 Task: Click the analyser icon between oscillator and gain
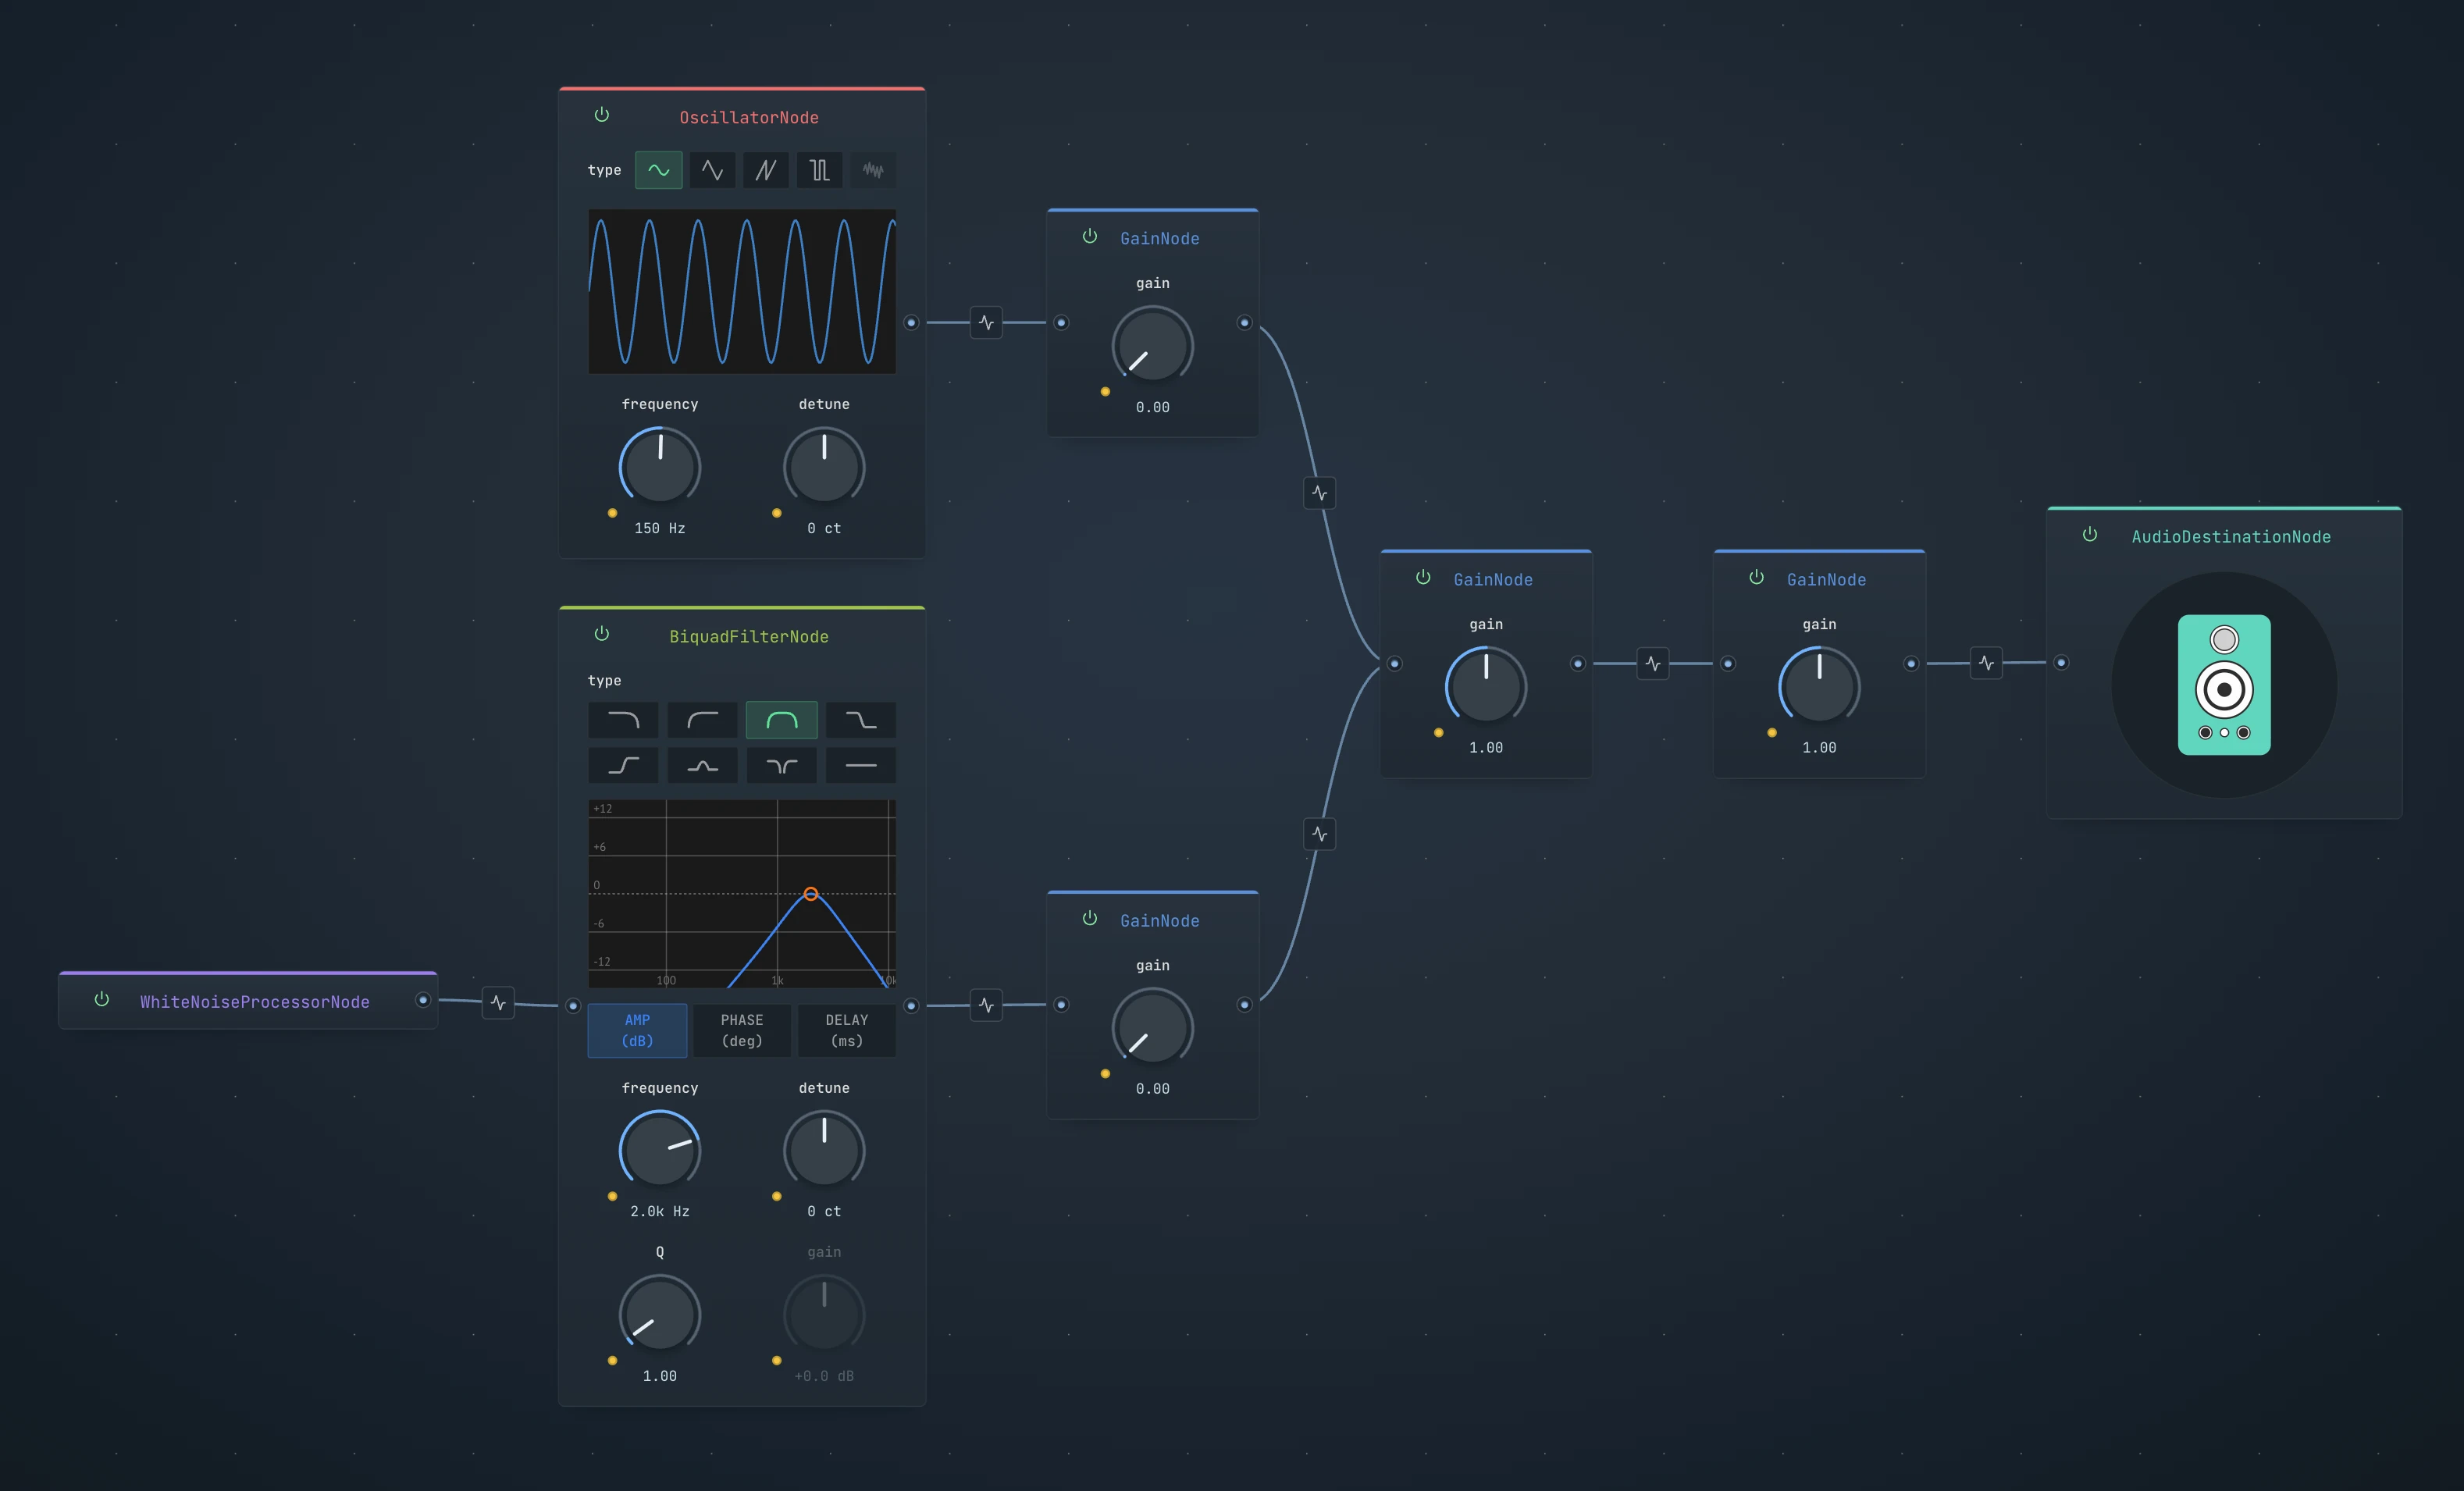(986, 323)
